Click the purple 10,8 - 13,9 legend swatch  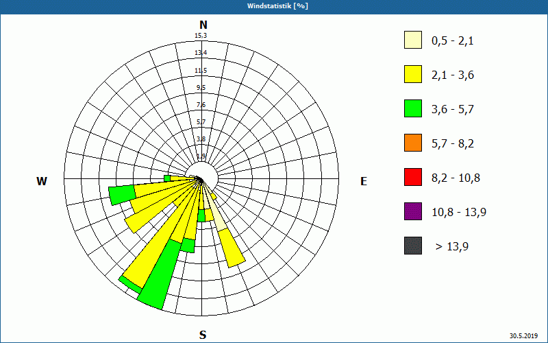pyautogui.click(x=413, y=211)
